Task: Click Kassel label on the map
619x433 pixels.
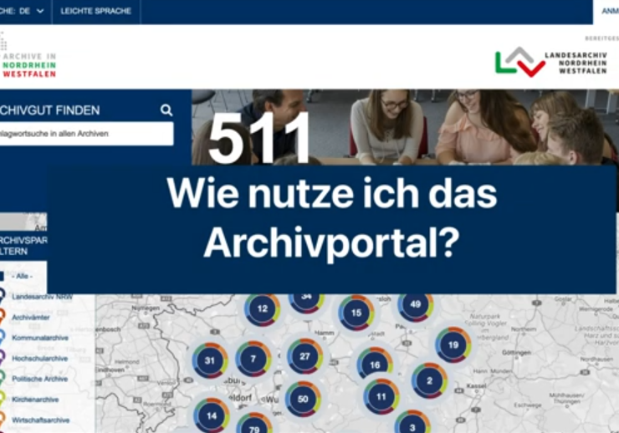Action: pos(476,385)
